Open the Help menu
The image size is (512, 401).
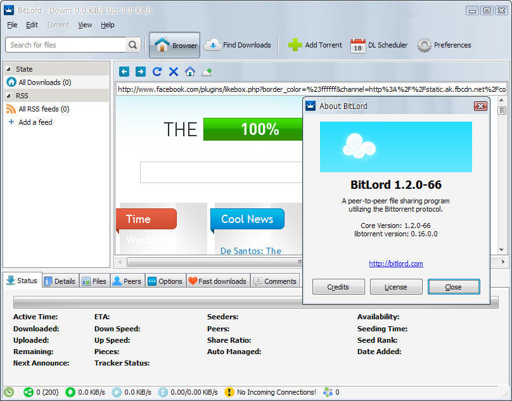(108, 25)
